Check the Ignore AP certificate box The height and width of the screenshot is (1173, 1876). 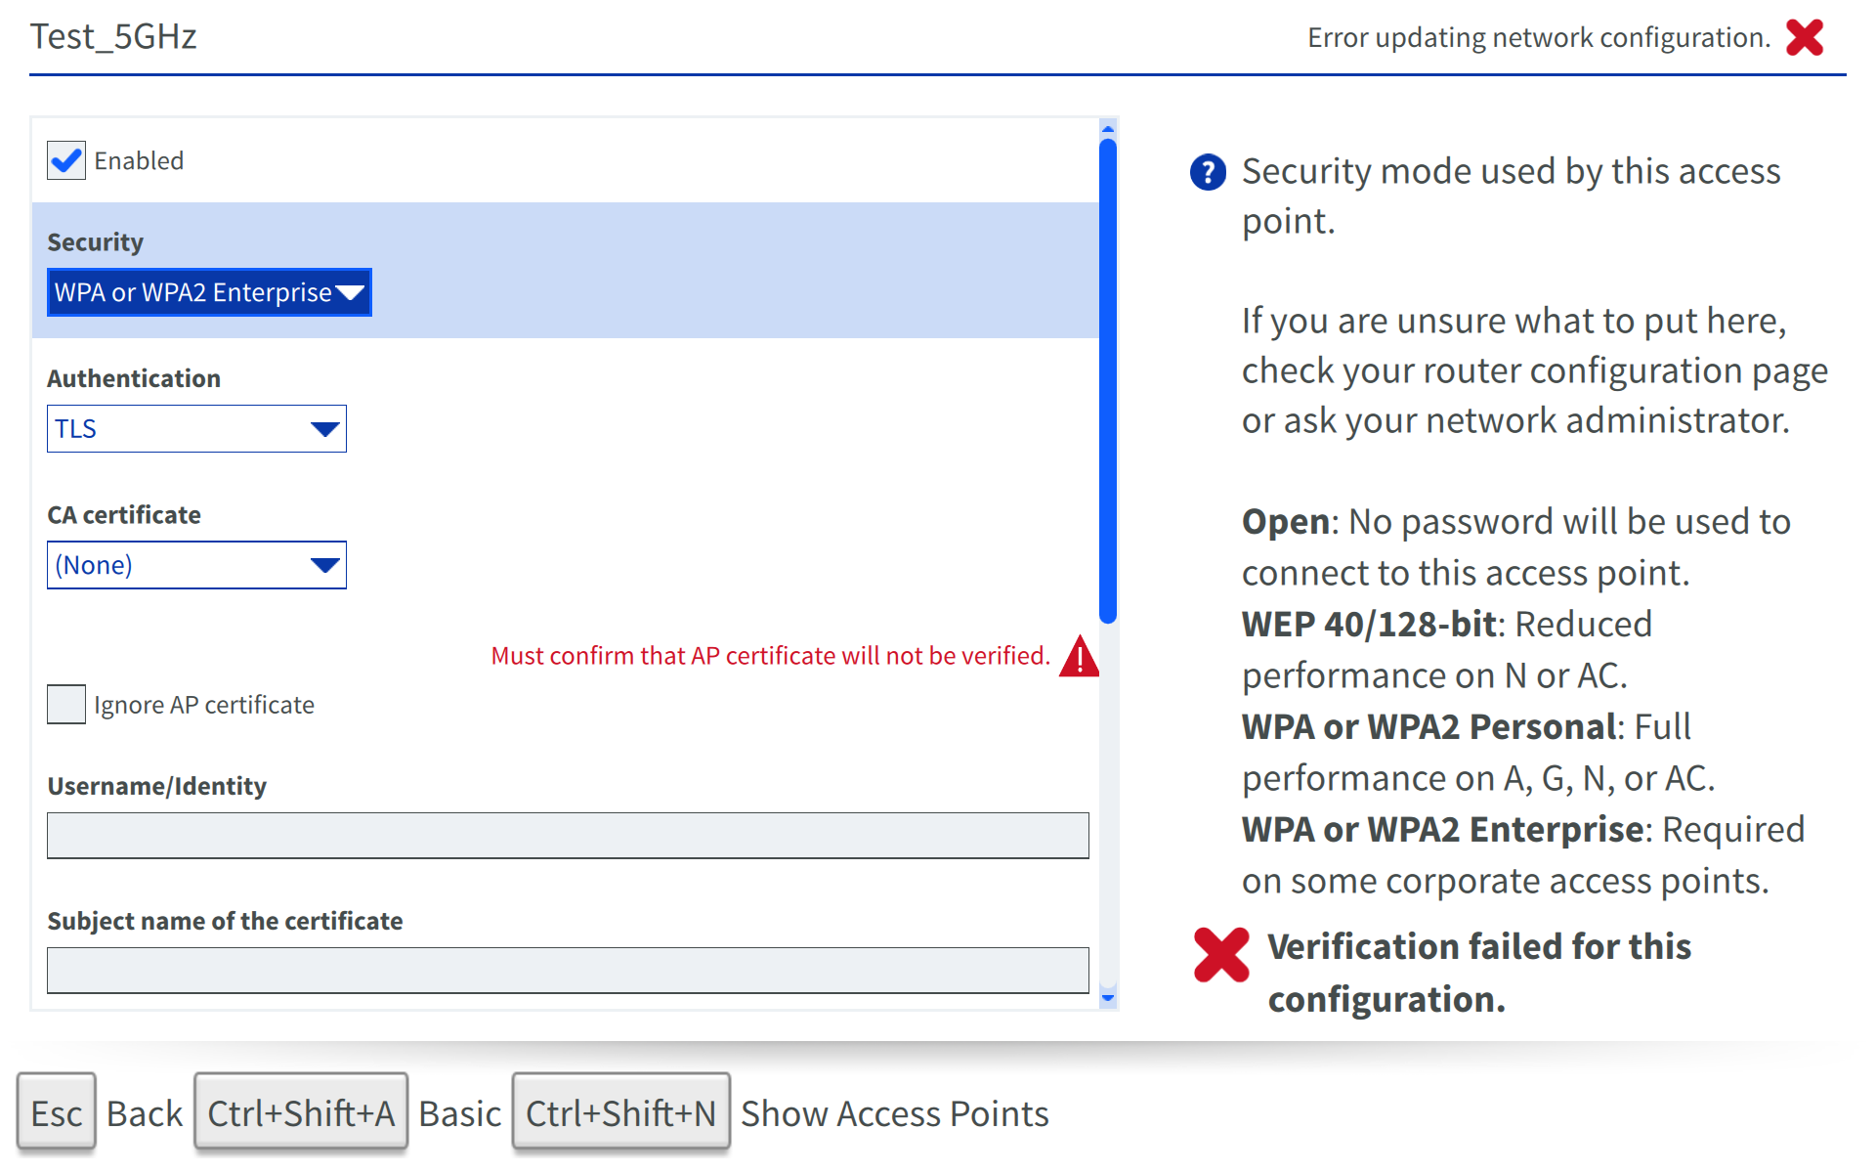66,704
